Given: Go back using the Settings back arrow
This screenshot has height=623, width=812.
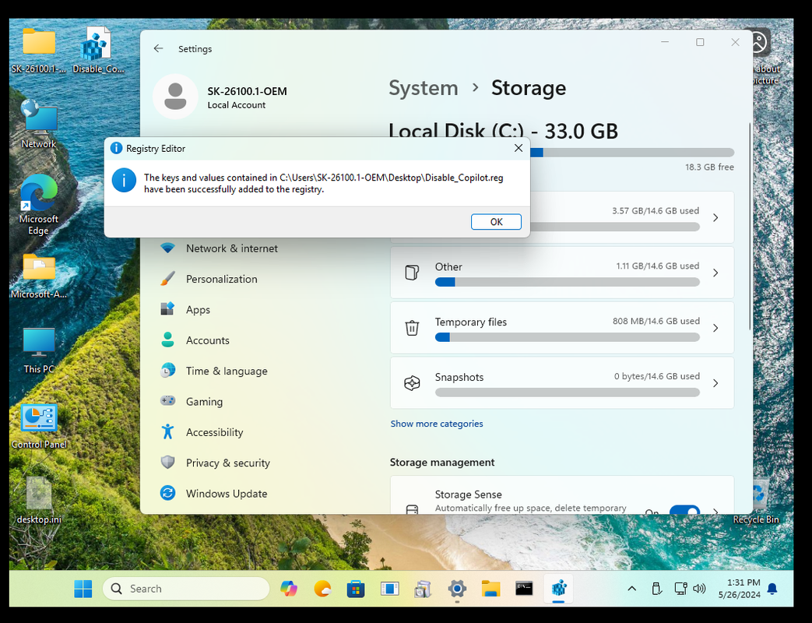Looking at the screenshot, I should point(159,49).
